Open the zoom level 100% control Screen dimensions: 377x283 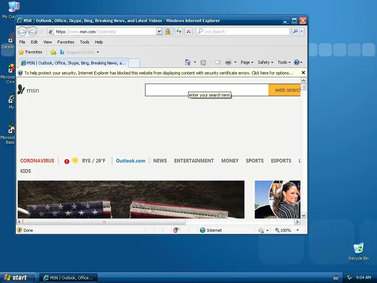click(x=287, y=230)
